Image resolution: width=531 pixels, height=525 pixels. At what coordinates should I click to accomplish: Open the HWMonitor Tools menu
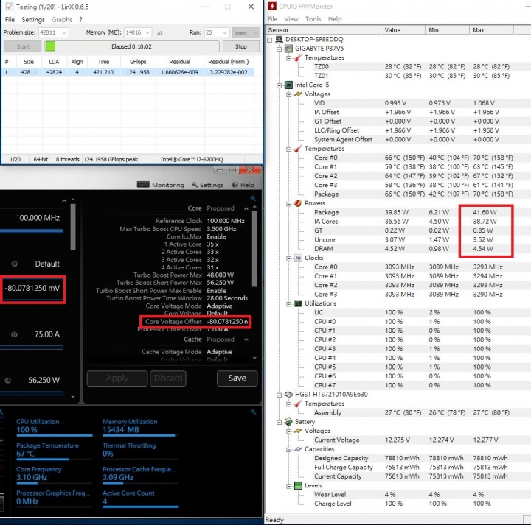click(313, 19)
